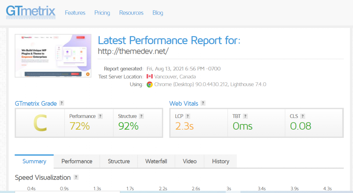
Task: Open the Video tab
Action: (x=190, y=161)
